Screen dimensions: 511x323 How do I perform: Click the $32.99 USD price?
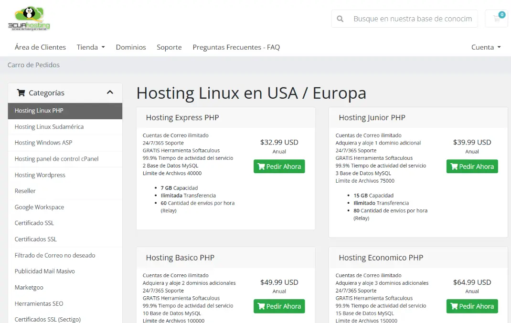[x=279, y=142]
